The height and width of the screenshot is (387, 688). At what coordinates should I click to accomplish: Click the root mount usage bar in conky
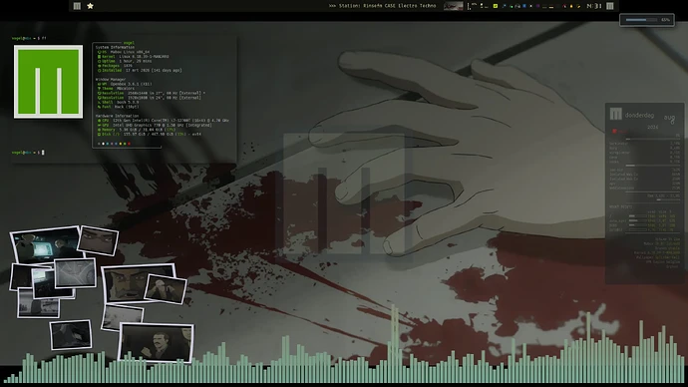(x=637, y=216)
